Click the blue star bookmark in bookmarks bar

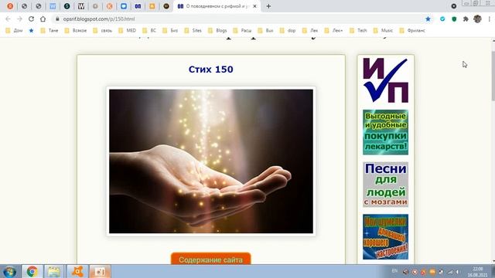coord(31,31)
